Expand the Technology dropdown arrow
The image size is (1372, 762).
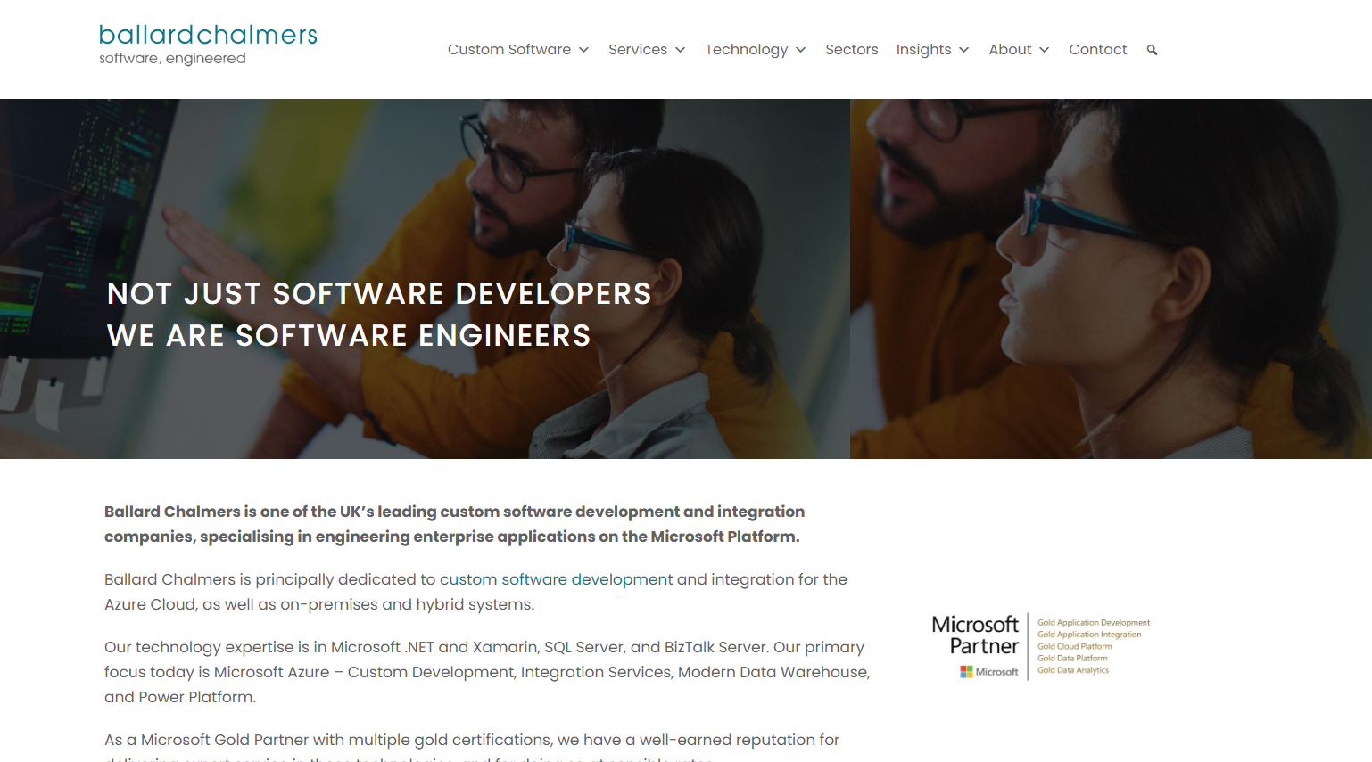801,50
